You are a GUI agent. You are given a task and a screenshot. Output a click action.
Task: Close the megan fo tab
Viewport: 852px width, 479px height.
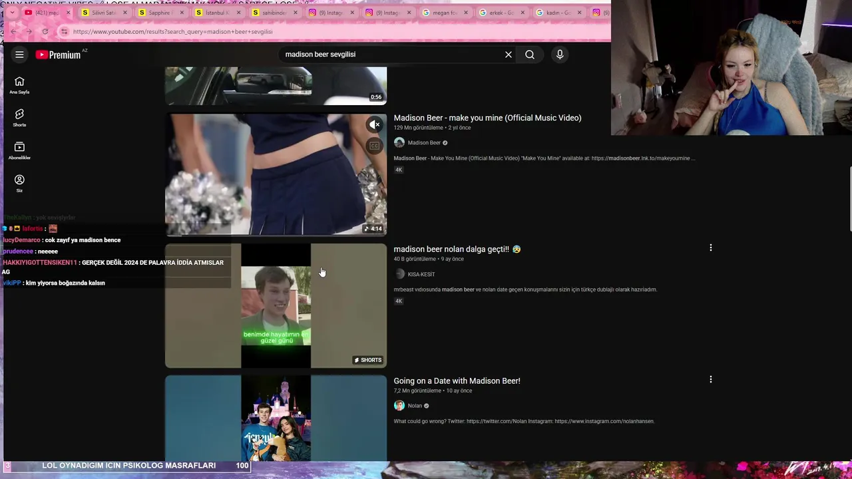click(466, 13)
